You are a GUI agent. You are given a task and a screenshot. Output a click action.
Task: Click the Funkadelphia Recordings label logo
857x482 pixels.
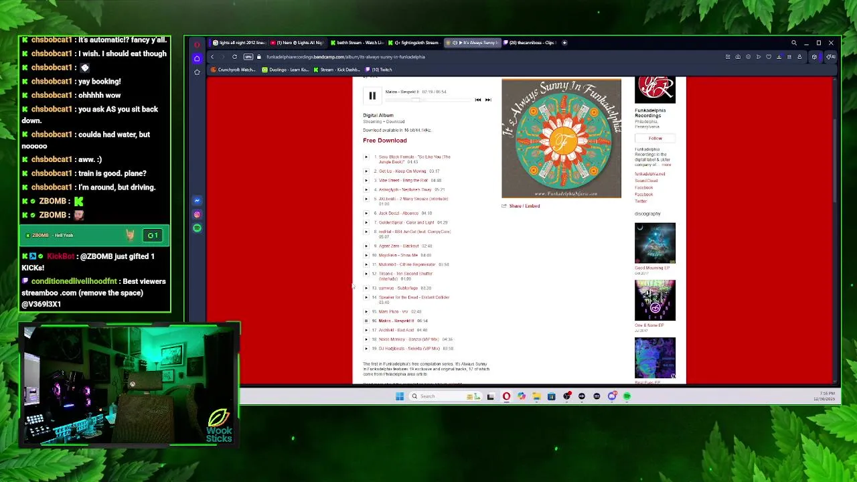655,90
